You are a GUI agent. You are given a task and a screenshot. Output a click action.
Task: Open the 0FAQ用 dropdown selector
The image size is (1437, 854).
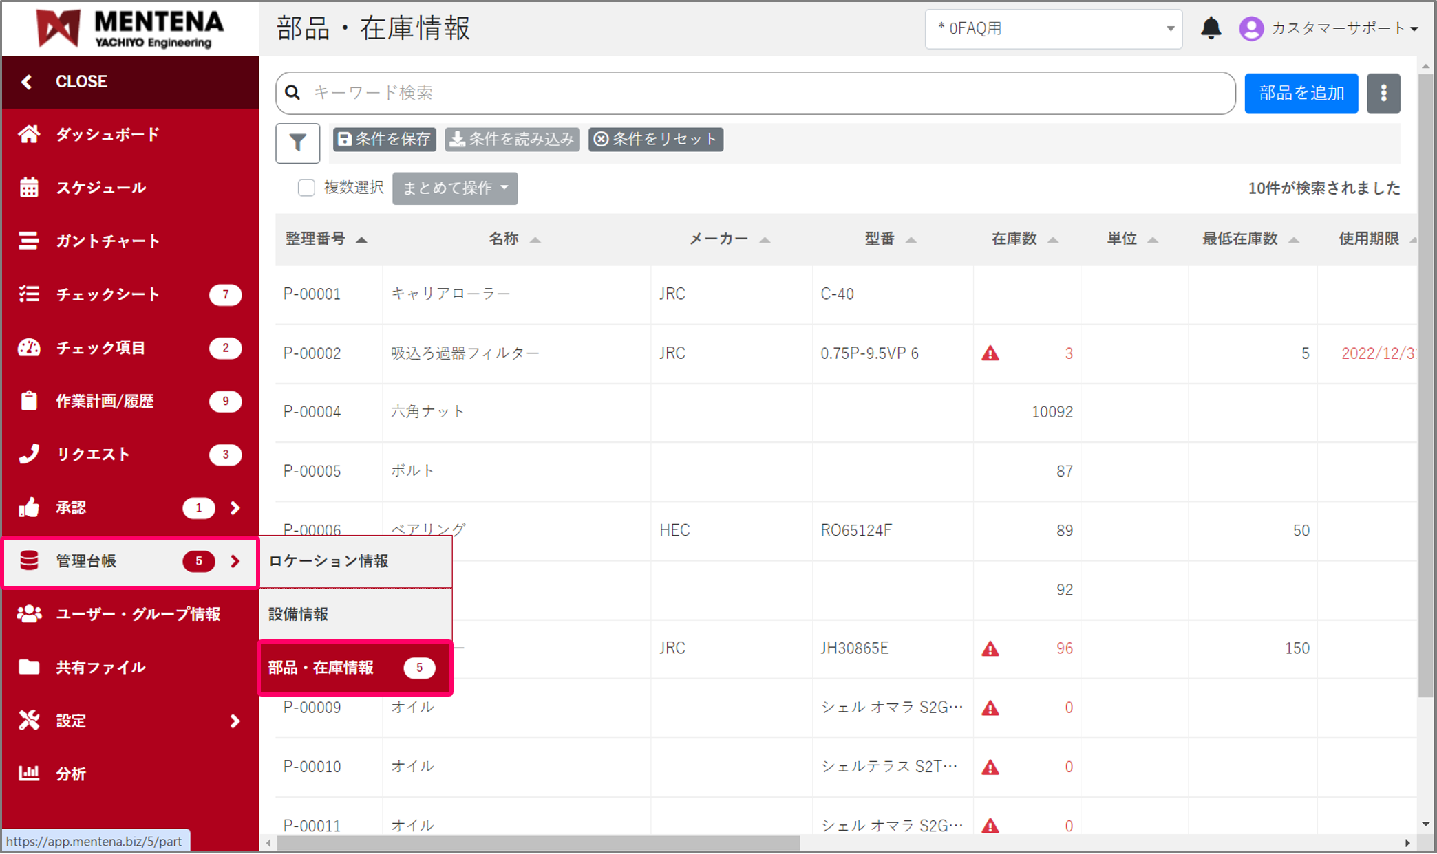click(x=1053, y=29)
